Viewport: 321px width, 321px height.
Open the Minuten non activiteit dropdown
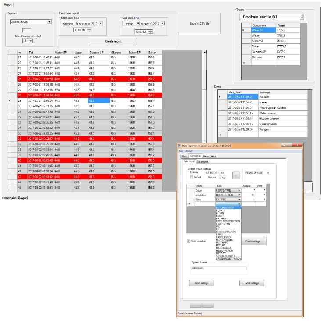click(31, 41)
